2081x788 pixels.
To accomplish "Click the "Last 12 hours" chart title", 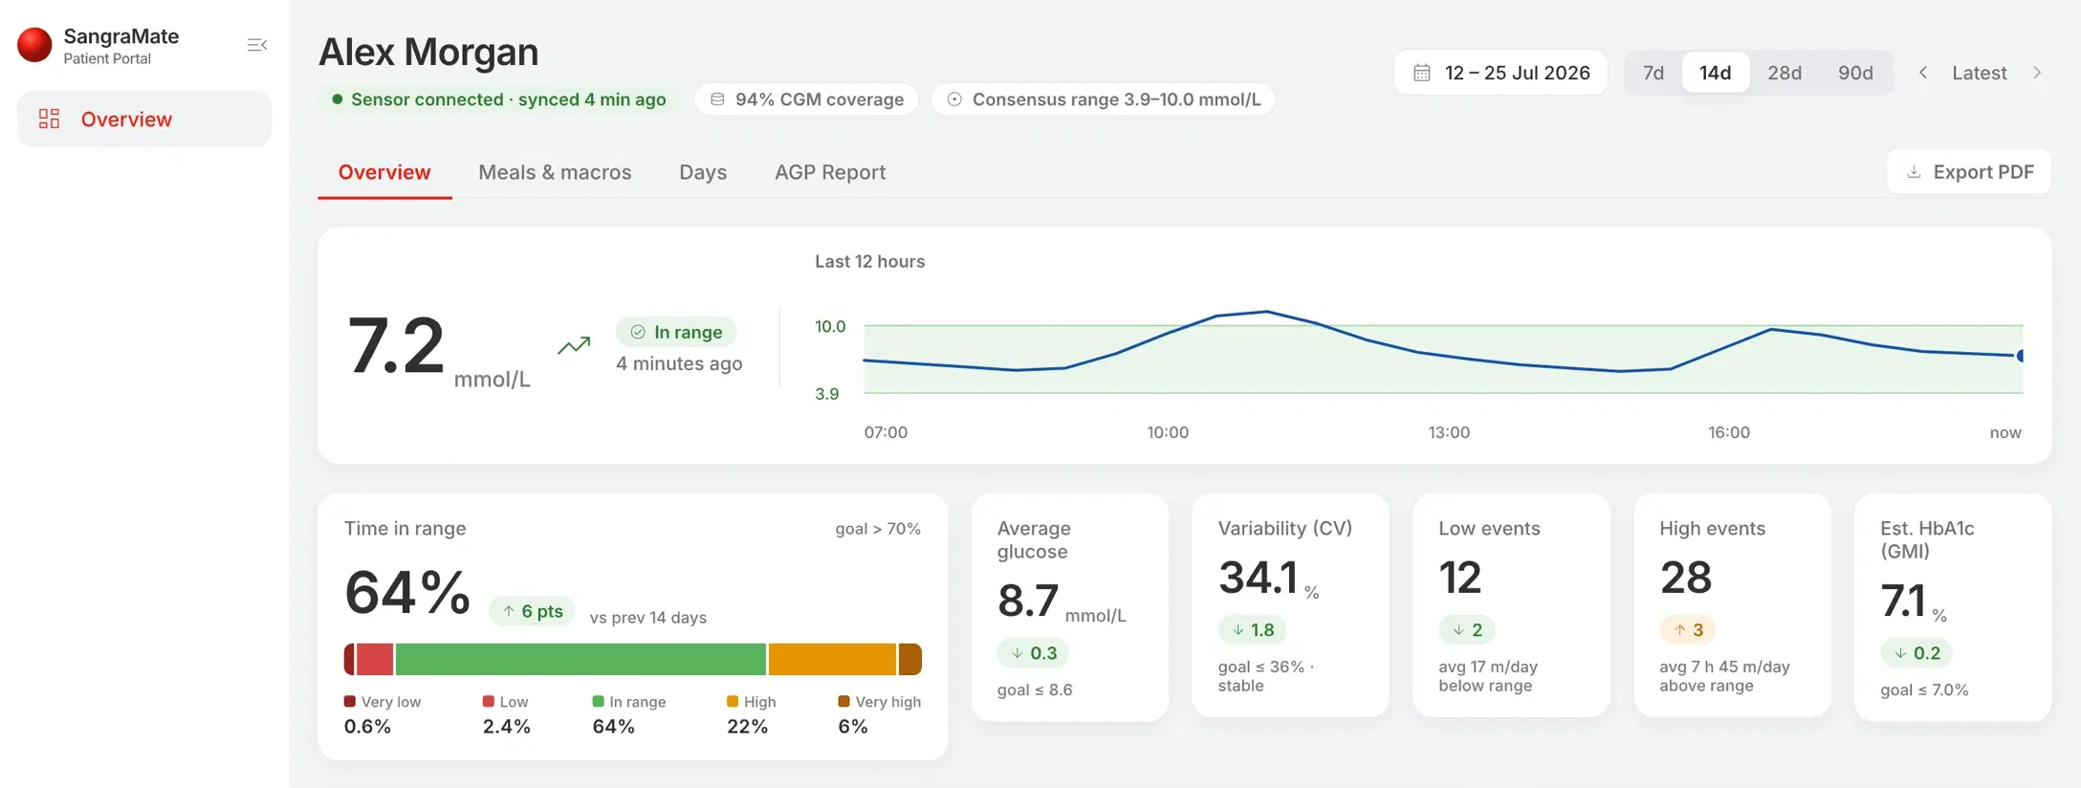I will [869, 261].
